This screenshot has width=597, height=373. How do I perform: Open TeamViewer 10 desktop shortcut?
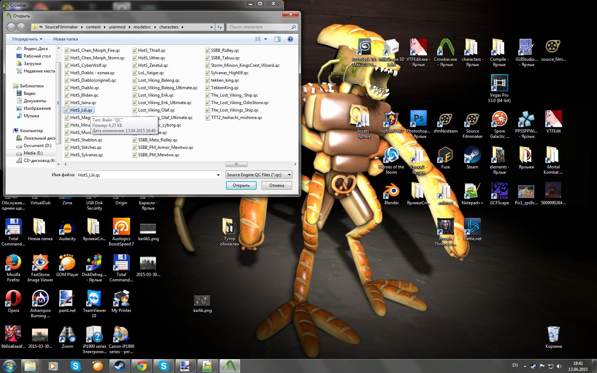coord(94,304)
